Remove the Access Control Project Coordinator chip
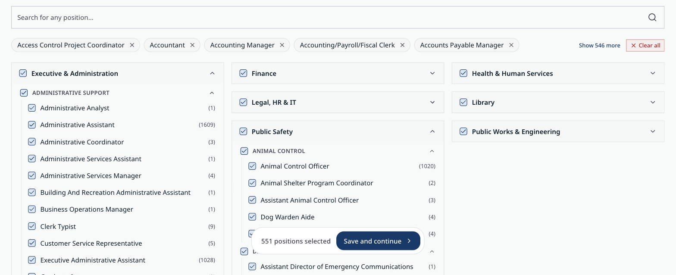The height and width of the screenshot is (275, 676). click(x=132, y=45)
